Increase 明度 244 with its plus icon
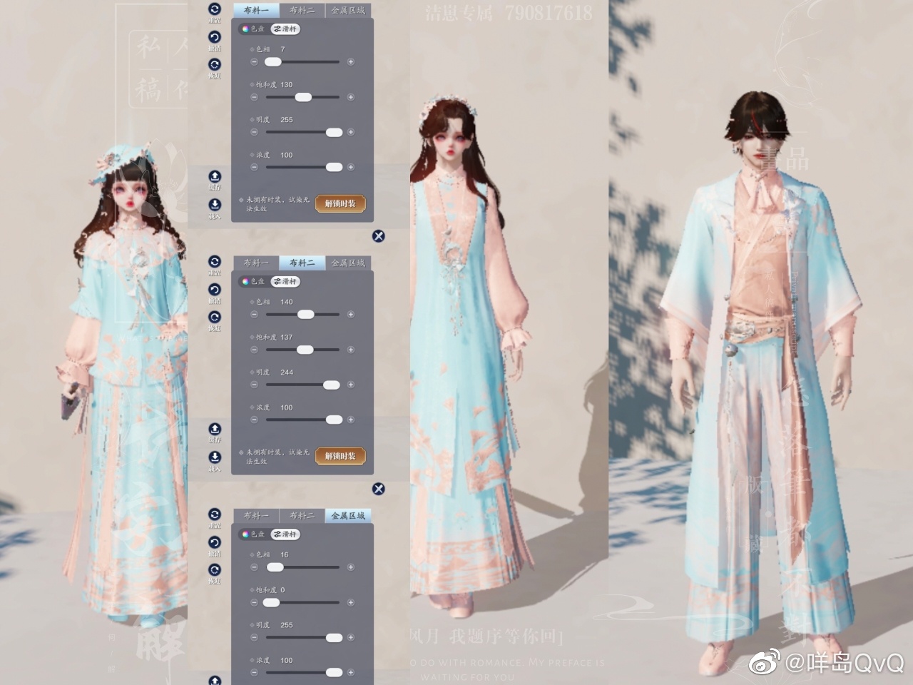Image resolution: width=913 pixels, height=685 pixels. [350, 385]
